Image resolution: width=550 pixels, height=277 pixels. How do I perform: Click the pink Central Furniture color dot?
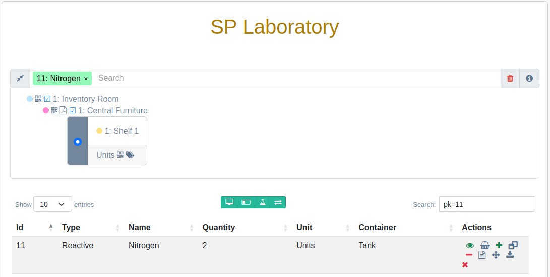[45, 110]
